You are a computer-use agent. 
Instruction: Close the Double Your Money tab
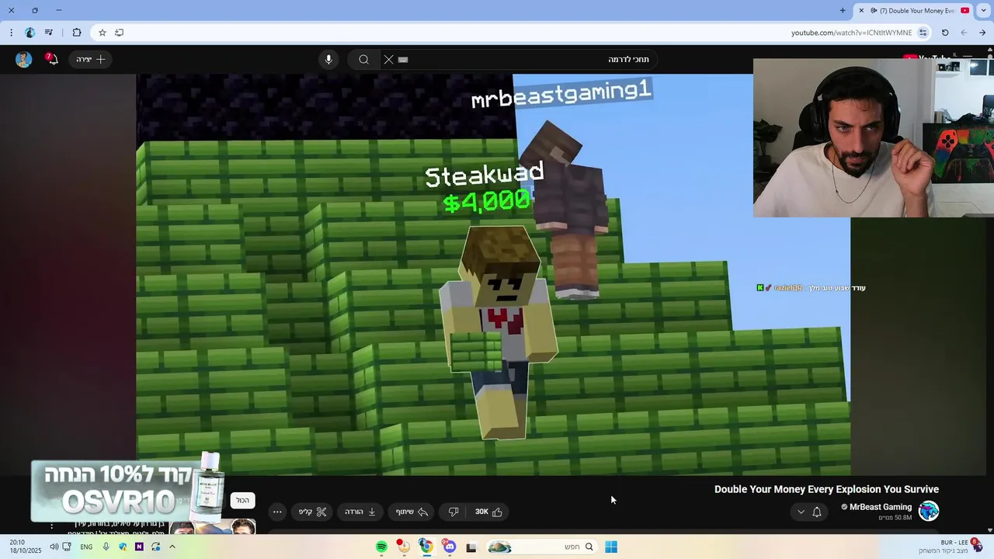pyautogui.click(x=860, y=10)
